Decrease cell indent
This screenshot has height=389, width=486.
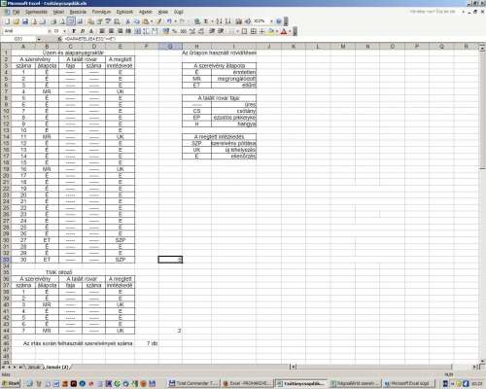point(212,31)
